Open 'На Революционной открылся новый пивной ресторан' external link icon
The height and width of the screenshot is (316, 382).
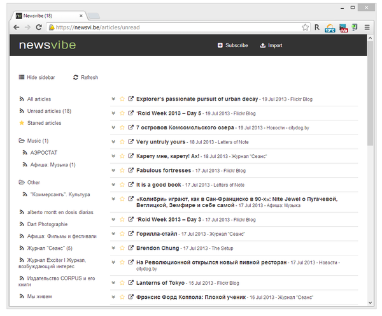click(x=131, y=262)
